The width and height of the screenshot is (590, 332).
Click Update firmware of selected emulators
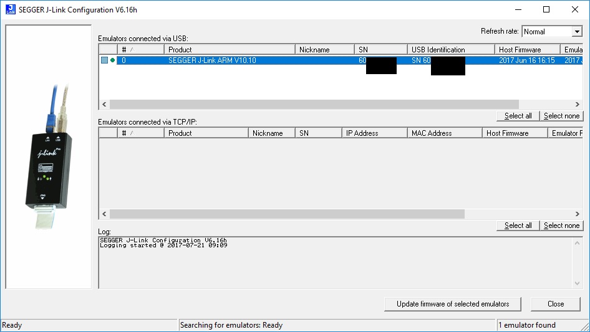click(x=453, y=304)
